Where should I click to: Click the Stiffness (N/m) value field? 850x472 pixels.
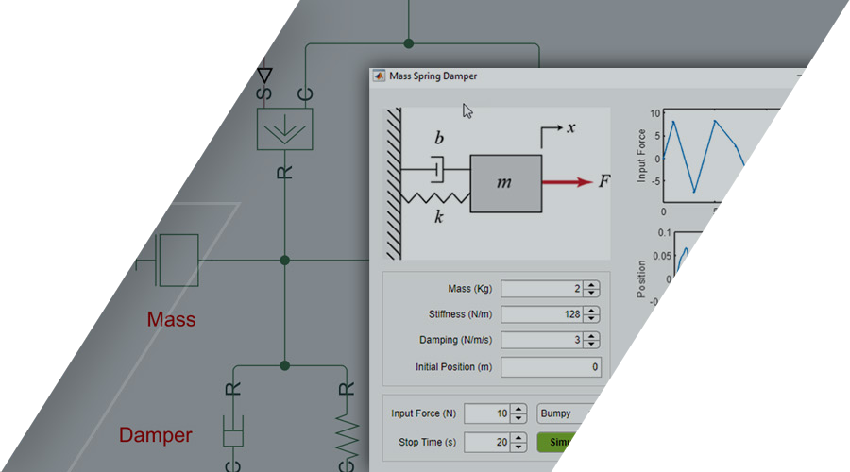(x=541, y=314)
